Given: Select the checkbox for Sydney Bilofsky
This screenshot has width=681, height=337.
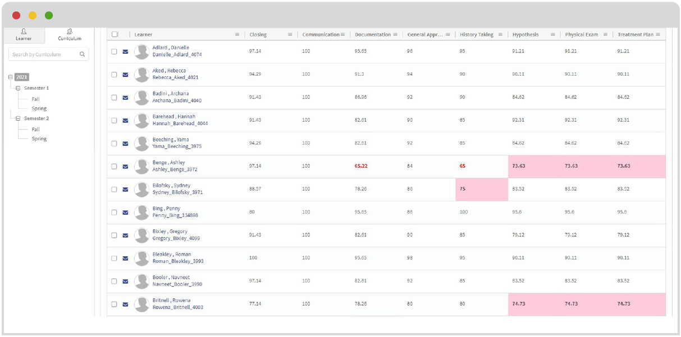Looking at the screenshot, I should 114,190.
